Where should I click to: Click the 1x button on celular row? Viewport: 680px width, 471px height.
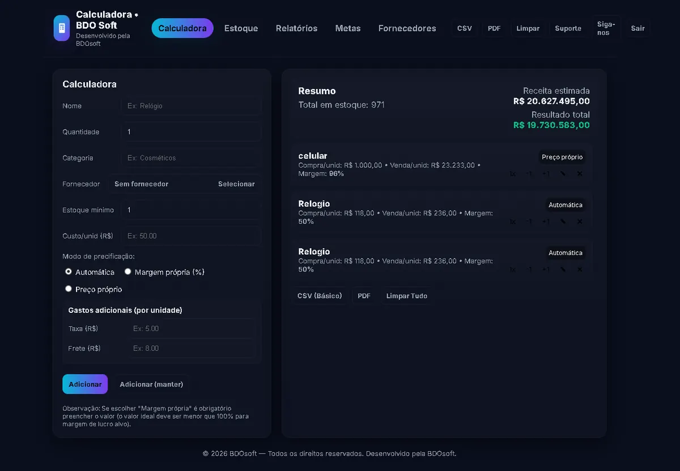tap(513, 174)
